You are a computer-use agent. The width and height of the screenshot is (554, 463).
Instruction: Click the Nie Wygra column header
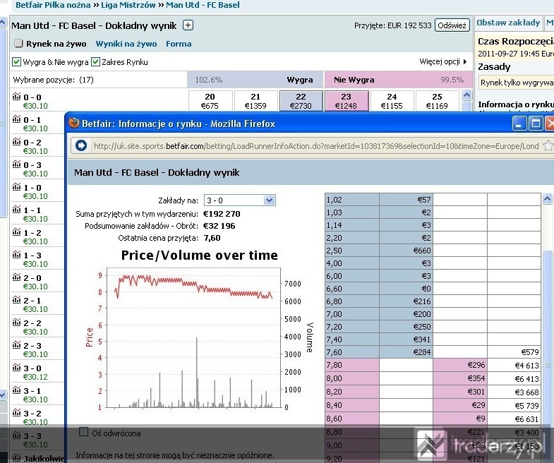point(354,80)
